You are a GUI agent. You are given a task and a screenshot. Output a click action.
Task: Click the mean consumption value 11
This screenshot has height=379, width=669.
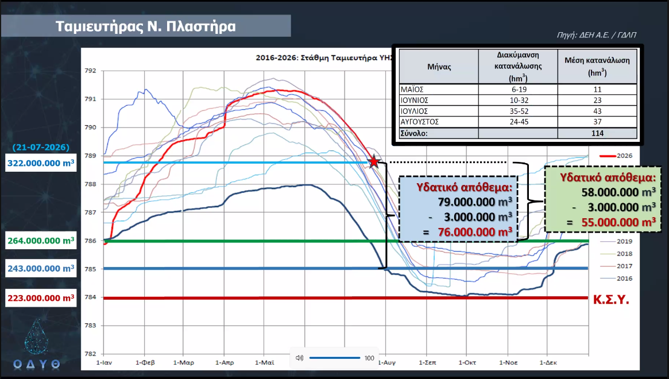tap(597, 89)
